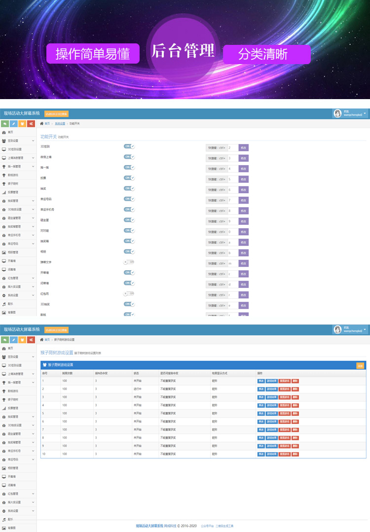Viewport: 370px width, 532px height.
Task: Turn off the 3D签到 switch
Action: 129,146
